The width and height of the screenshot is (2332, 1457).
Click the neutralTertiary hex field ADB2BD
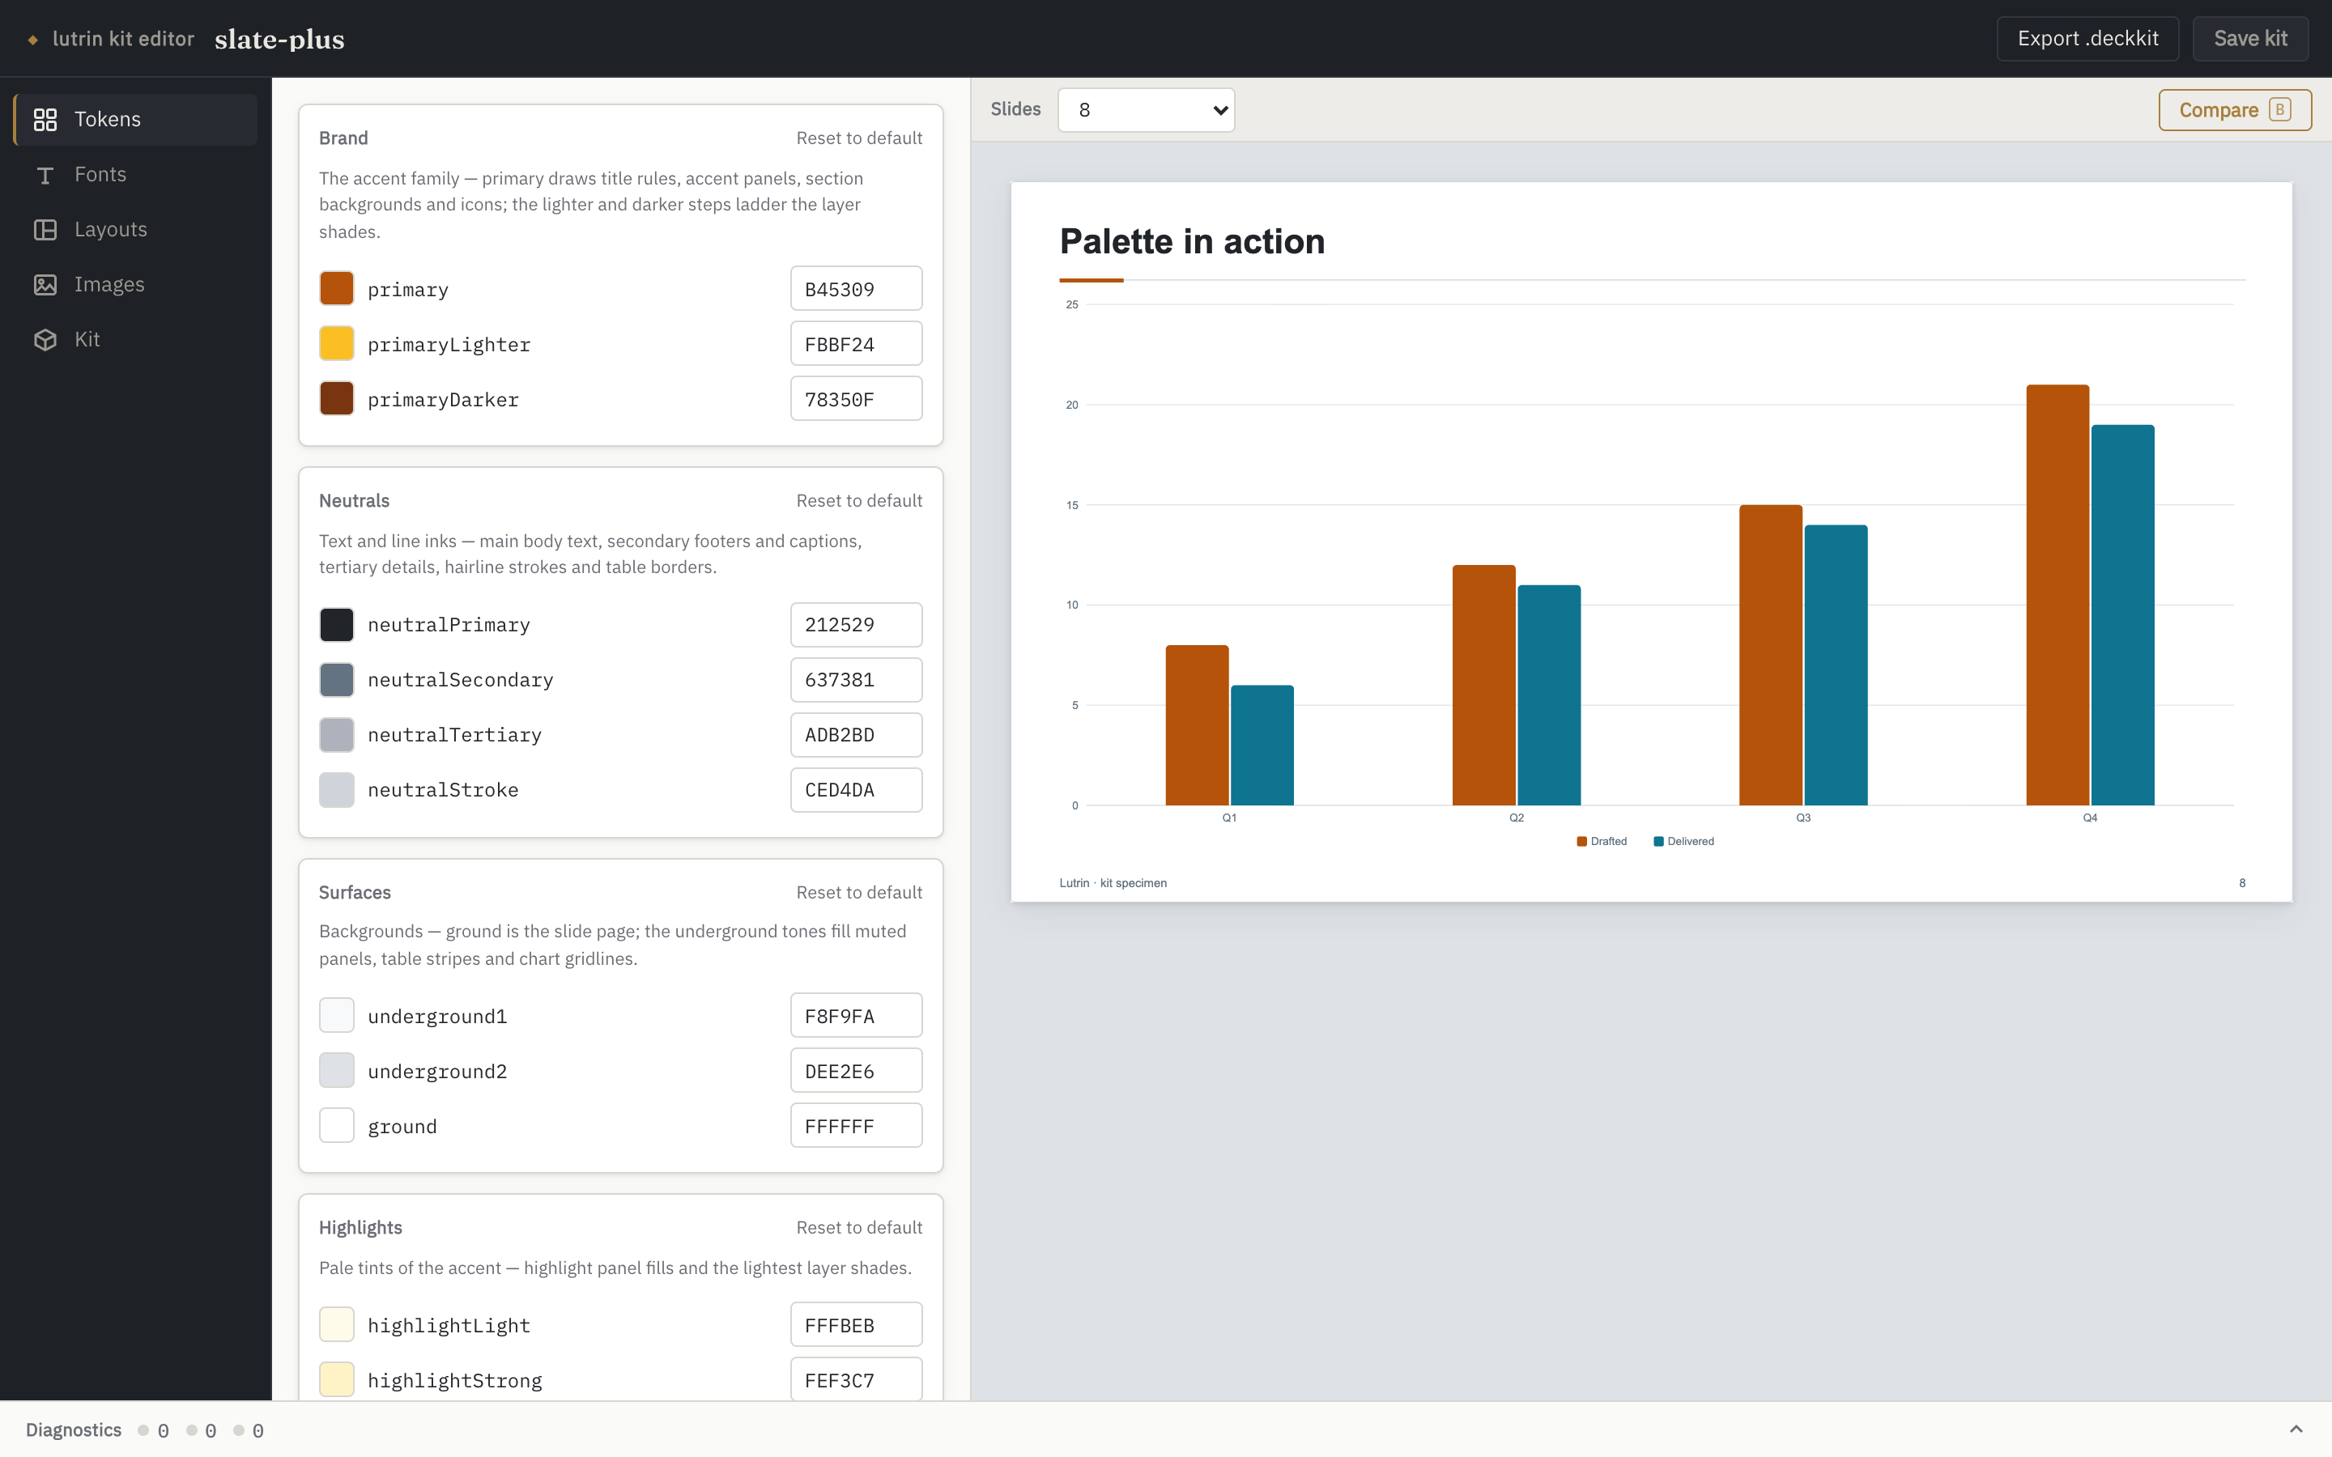[x=856, y=734]
